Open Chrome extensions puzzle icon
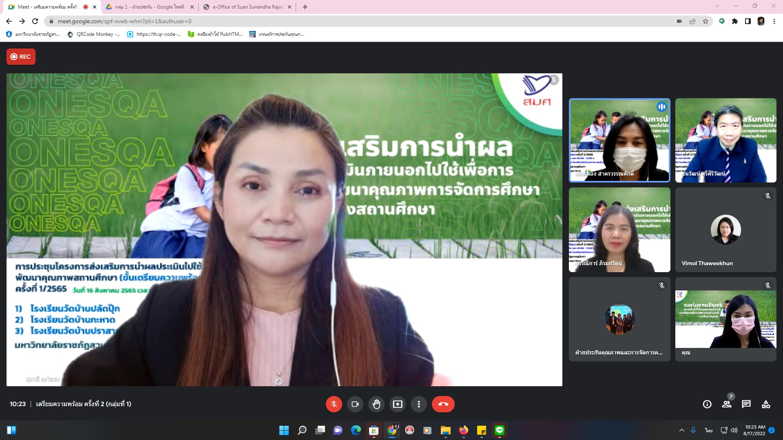Screen dimensions: 783x440 click(x=735, y=21)
